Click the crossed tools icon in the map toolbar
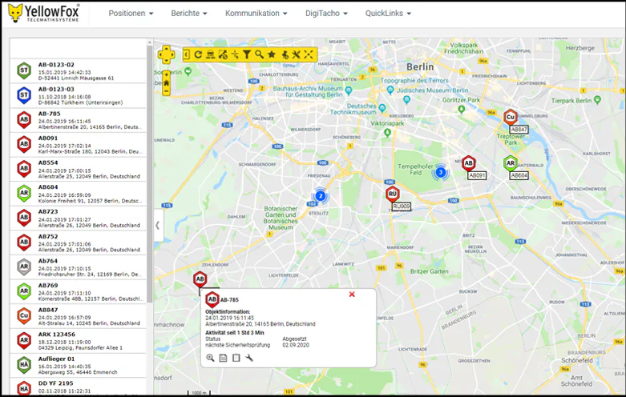The width and height of the screenshot is (626, 397). pyautogui.click(x=296, y=54)
